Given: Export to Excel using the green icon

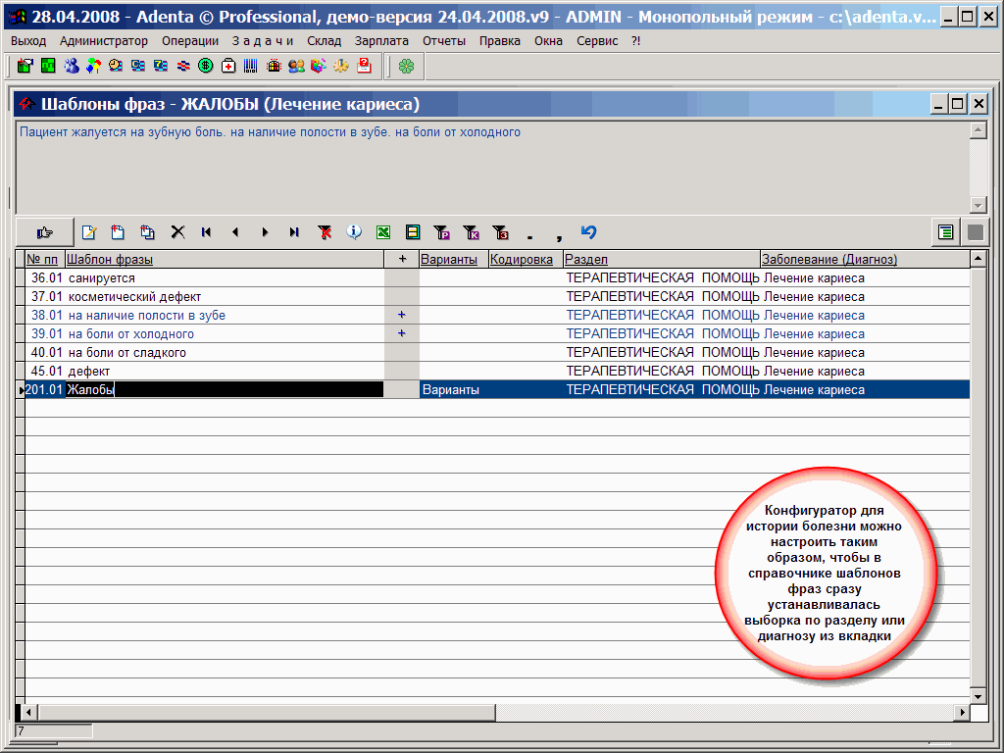Looking at the screenshot, I should (x=383, y=232).
